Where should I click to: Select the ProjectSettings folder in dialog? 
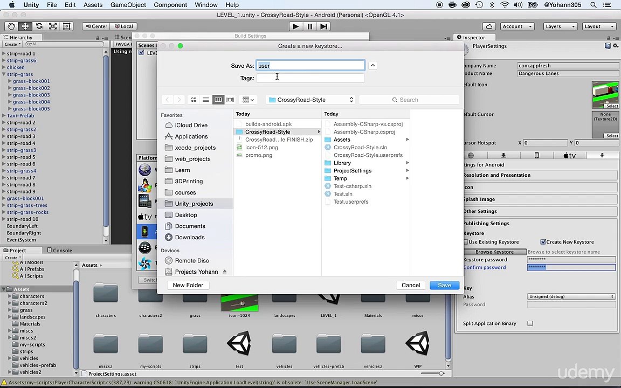click(367, 171)
